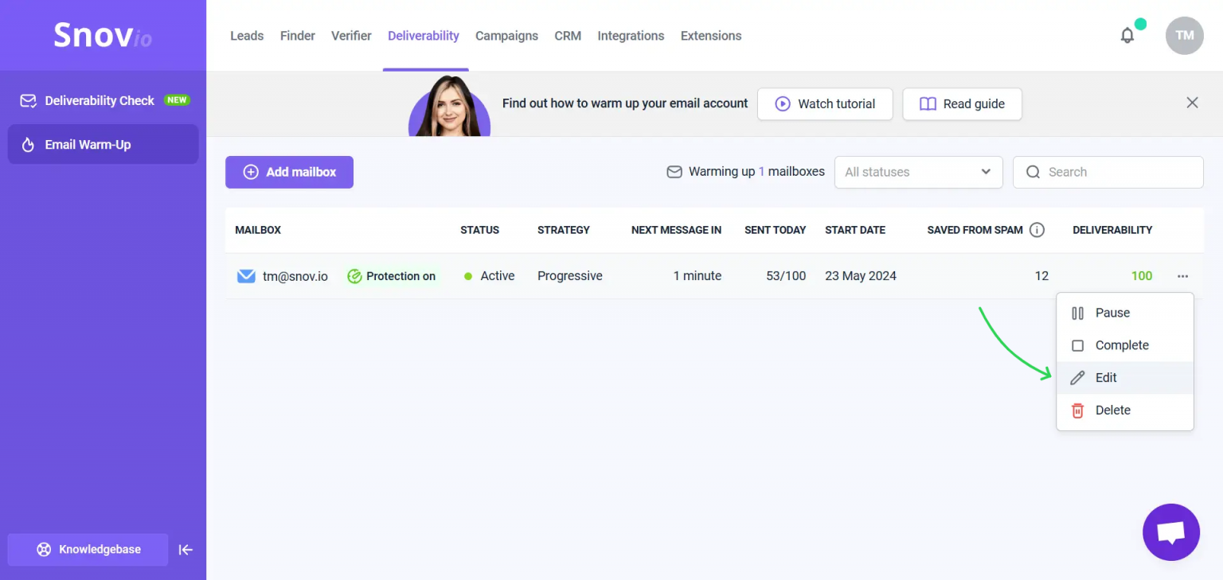Open the Verifier tab
The height and width of the screenshot is (580, 1223).
[x=351, y=36]
